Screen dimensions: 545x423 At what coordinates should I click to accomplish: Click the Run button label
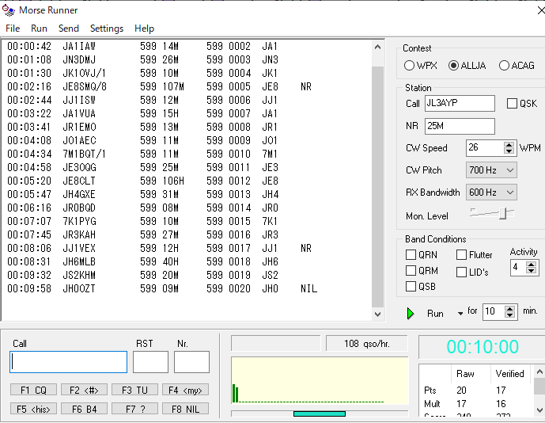[435, 314]
